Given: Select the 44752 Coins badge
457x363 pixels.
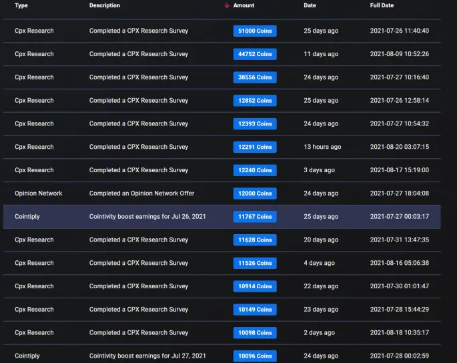Looking at the screenshot, I should tap(255, 54).
